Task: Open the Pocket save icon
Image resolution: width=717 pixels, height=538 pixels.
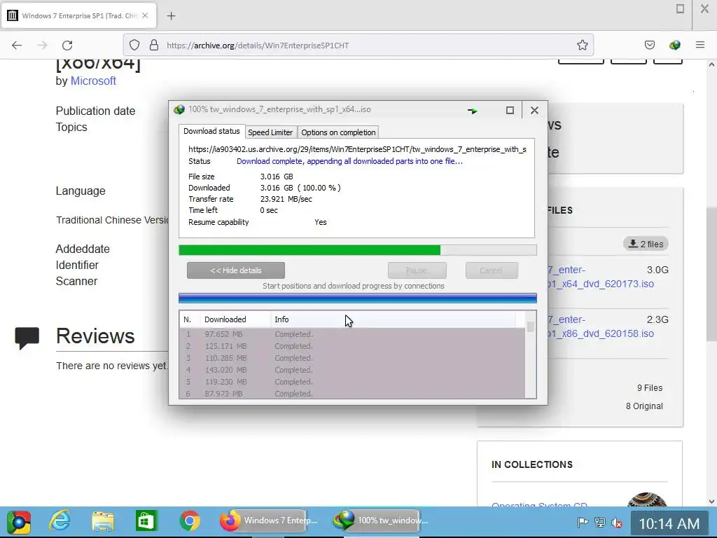Action: tap(649, 45)
